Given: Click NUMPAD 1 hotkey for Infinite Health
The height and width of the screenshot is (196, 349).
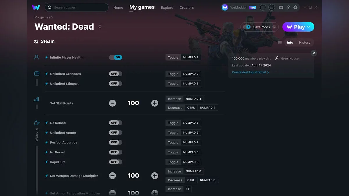Looking at the screenshot, I should [x=190, y=57].
